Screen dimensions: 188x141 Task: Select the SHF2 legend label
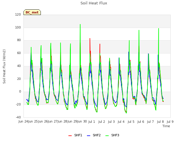[x=97, y=135]
